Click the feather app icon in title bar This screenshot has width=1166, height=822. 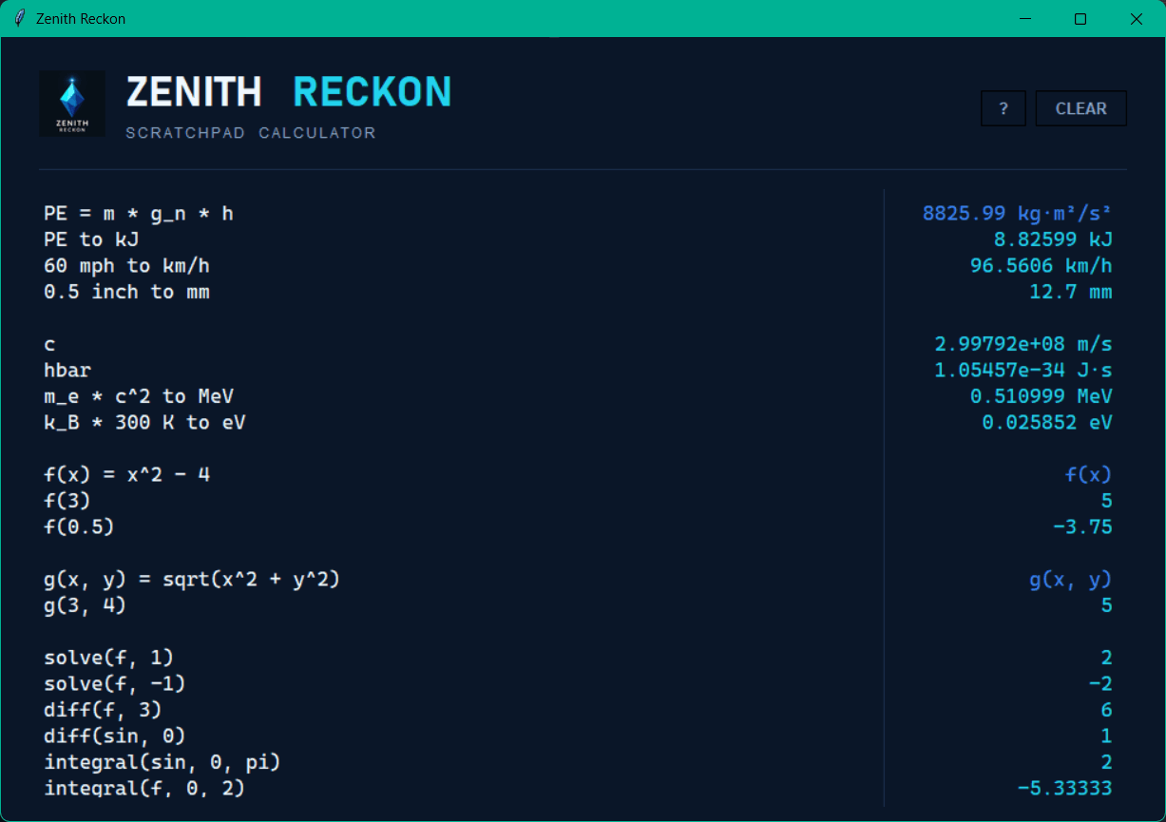pos(19,19)
